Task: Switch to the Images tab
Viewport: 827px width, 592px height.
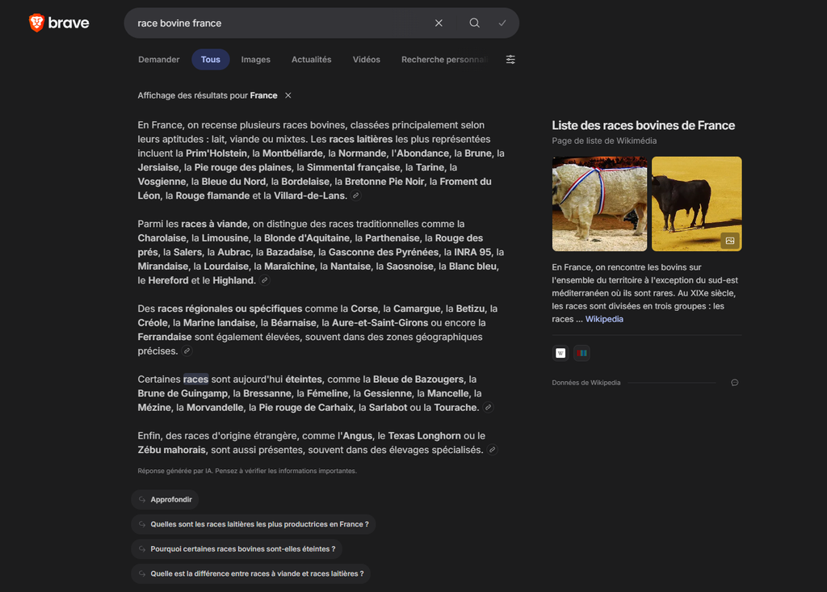Action: tap(255, 60)
